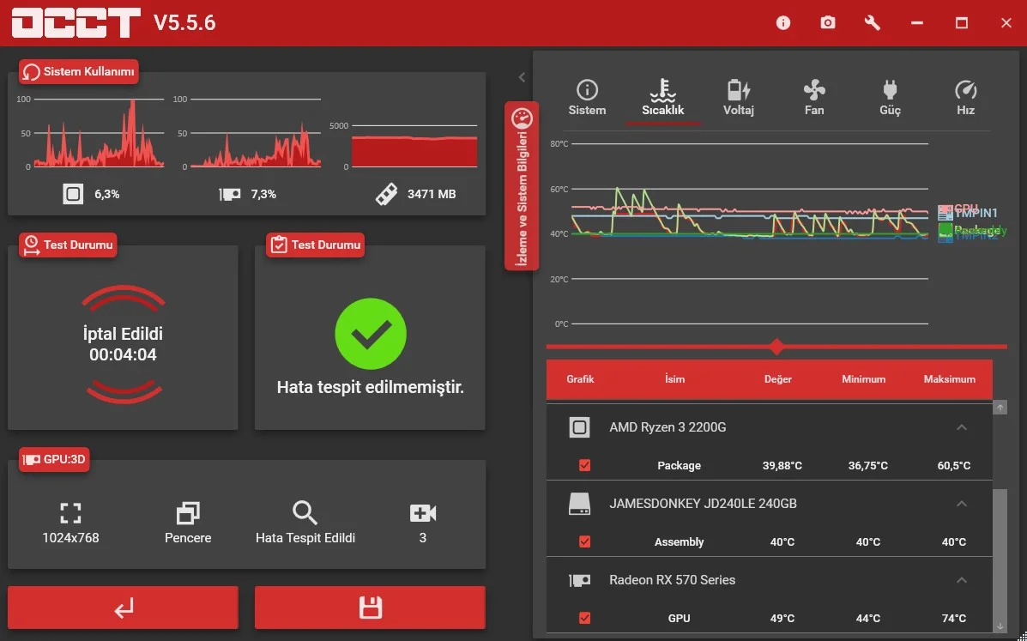Viewport: 1027px width, 641px height.
Task: Uncheck the GPU temperature graph checkbox
Action: point(585,618)
